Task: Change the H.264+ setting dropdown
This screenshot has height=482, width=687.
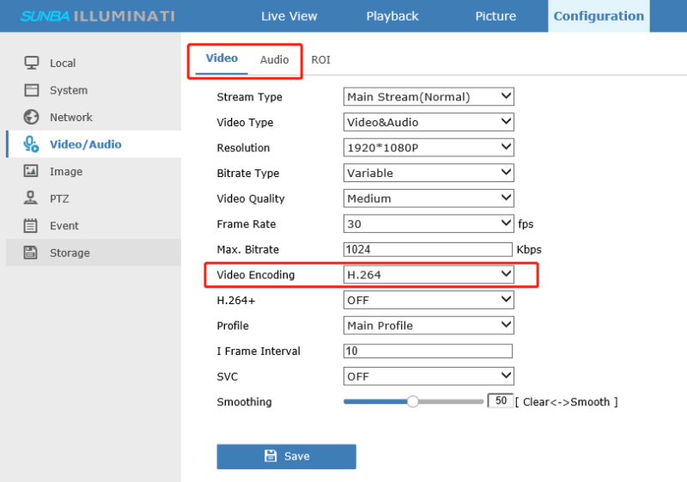Action: pos(428,300)
